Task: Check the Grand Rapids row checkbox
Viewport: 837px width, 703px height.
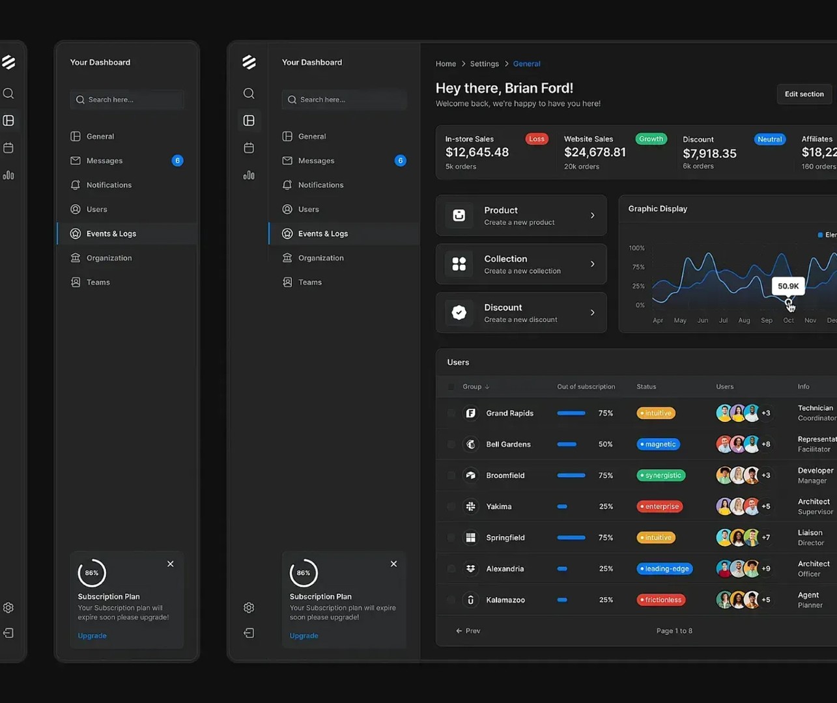Action: pos(451,413)
